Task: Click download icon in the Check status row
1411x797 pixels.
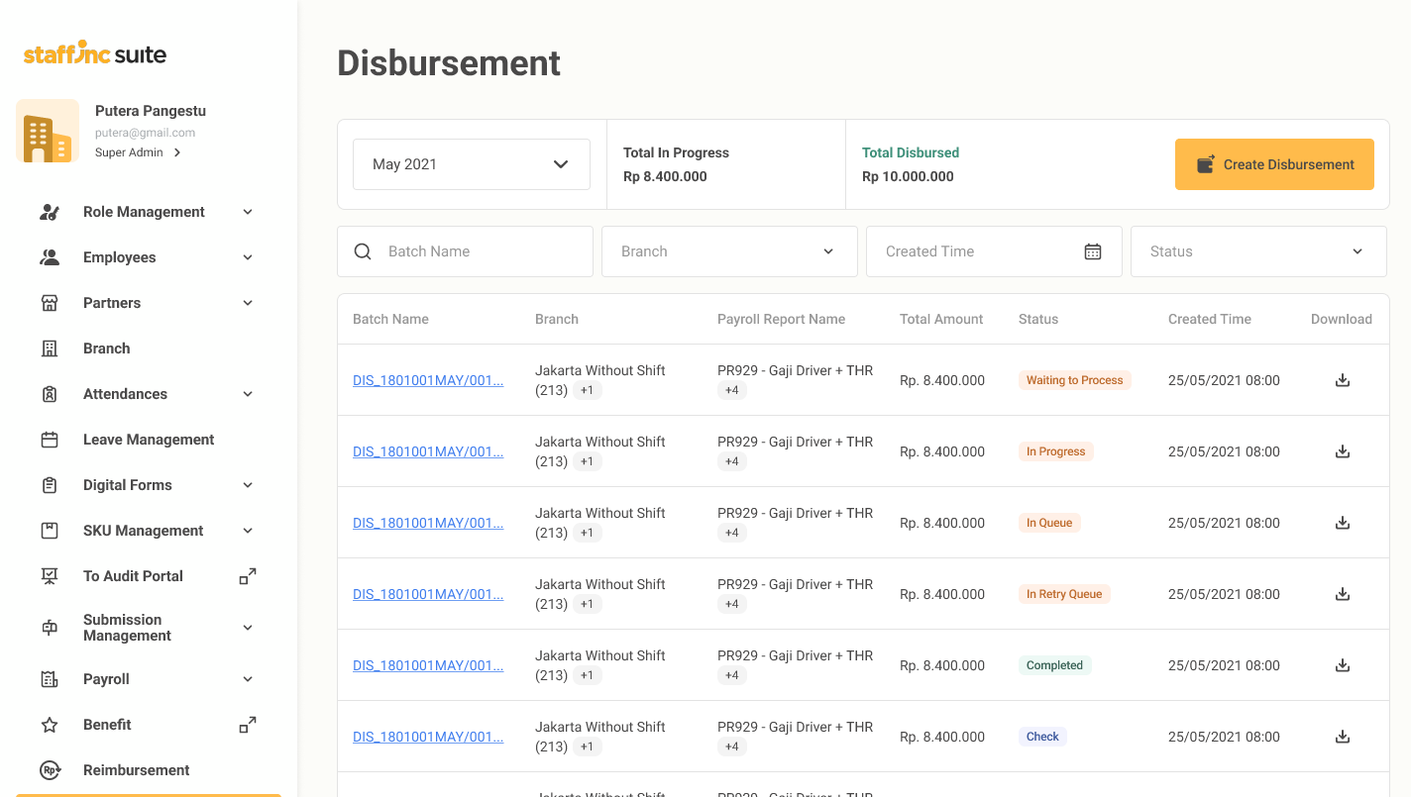Action: tap(1343, 737)
